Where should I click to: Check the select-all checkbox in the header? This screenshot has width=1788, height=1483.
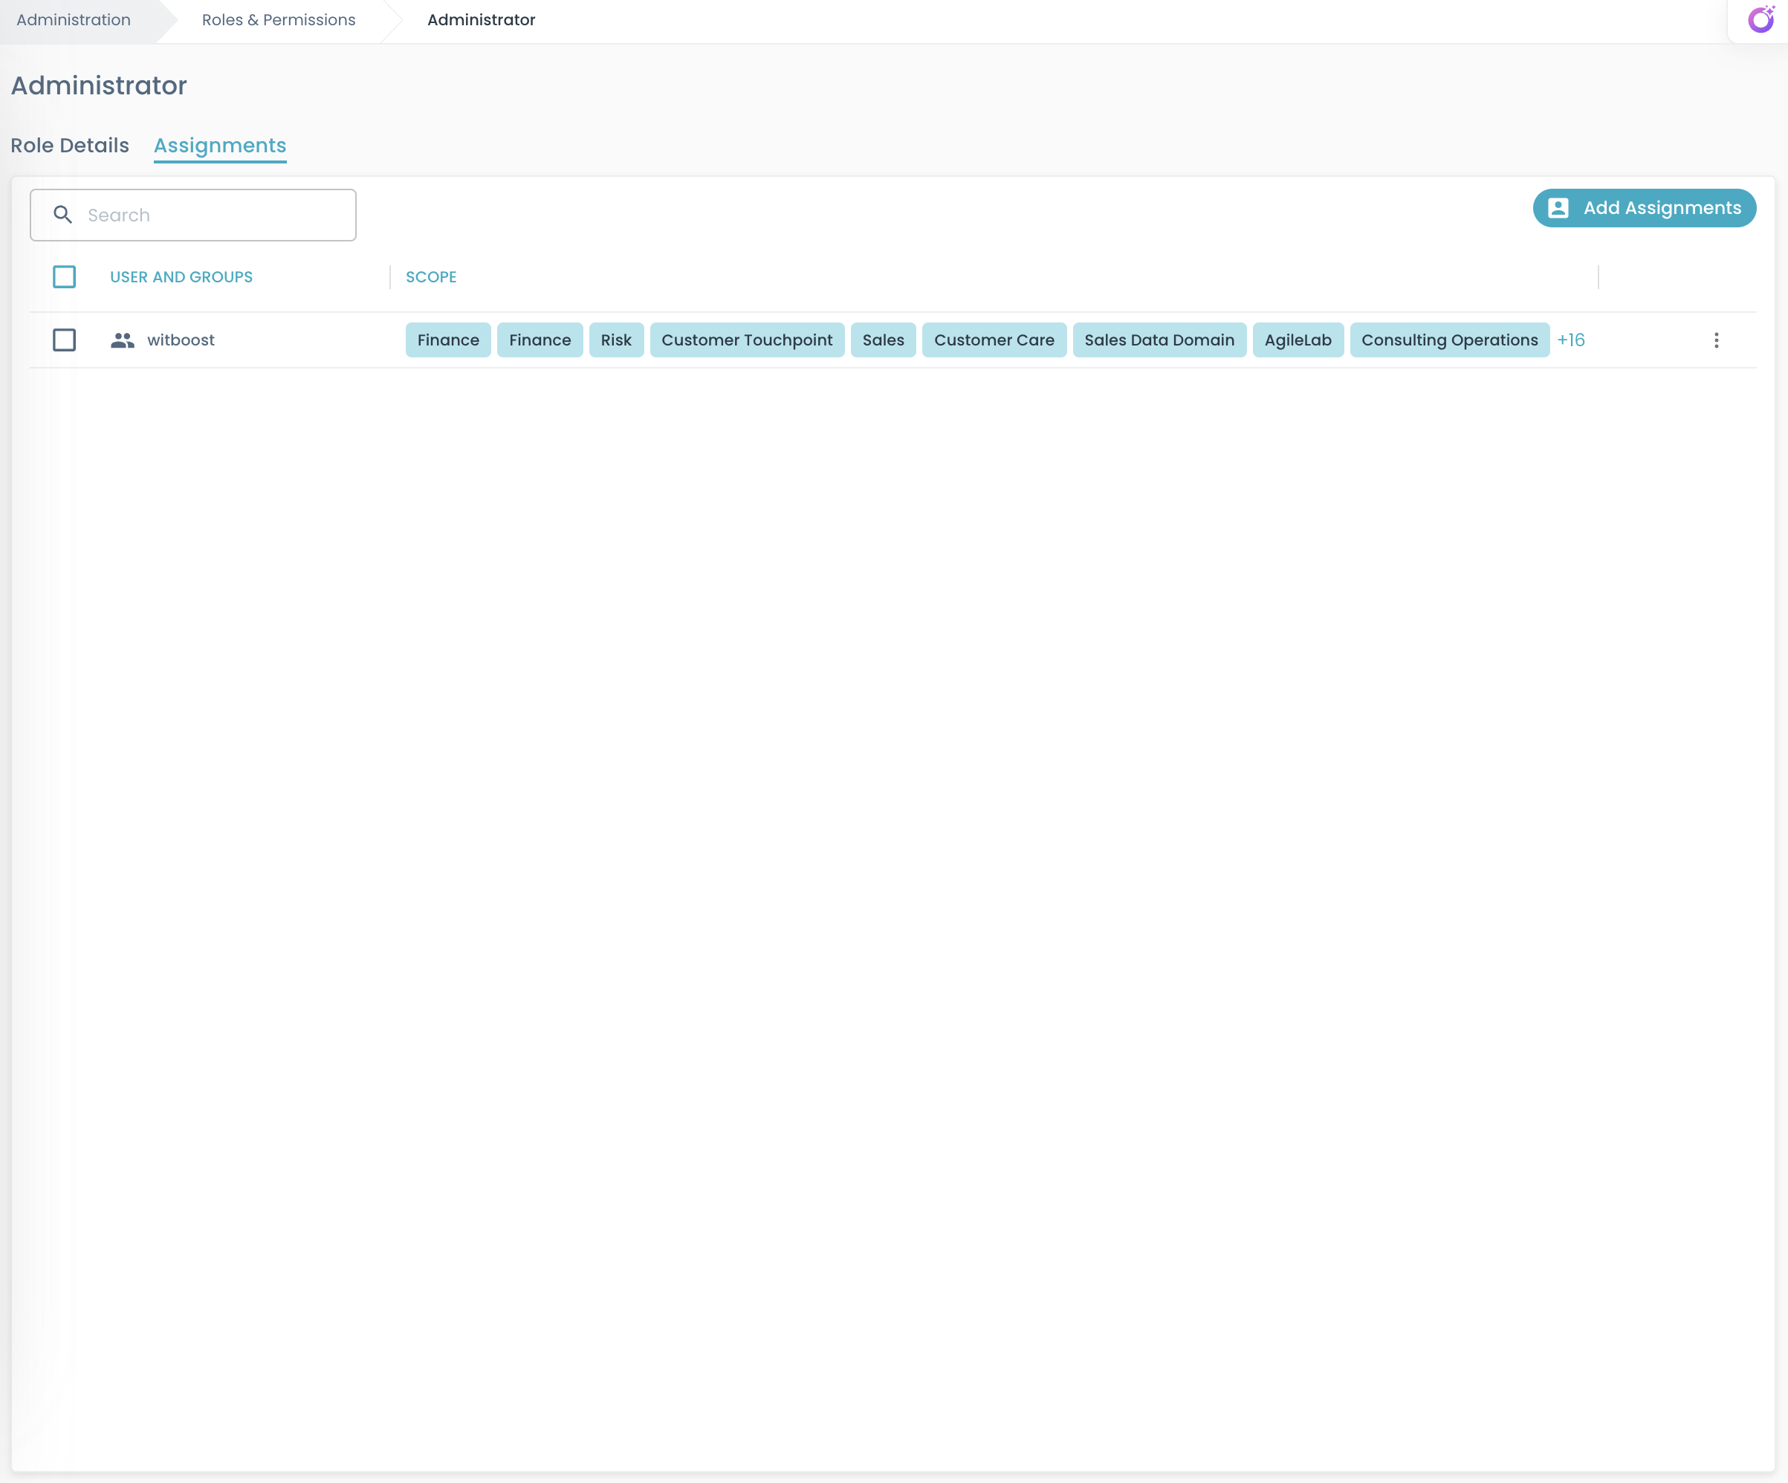click(64, 276)
